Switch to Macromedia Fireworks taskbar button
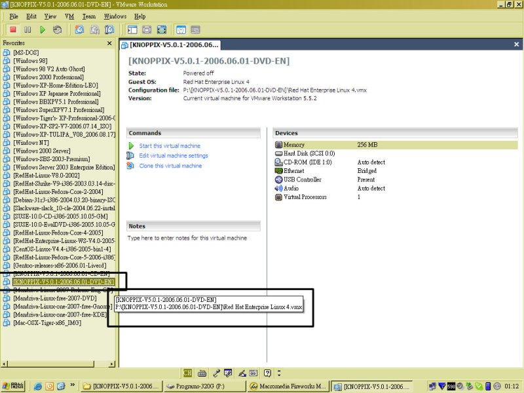524x393 pixels. point(288,386)
